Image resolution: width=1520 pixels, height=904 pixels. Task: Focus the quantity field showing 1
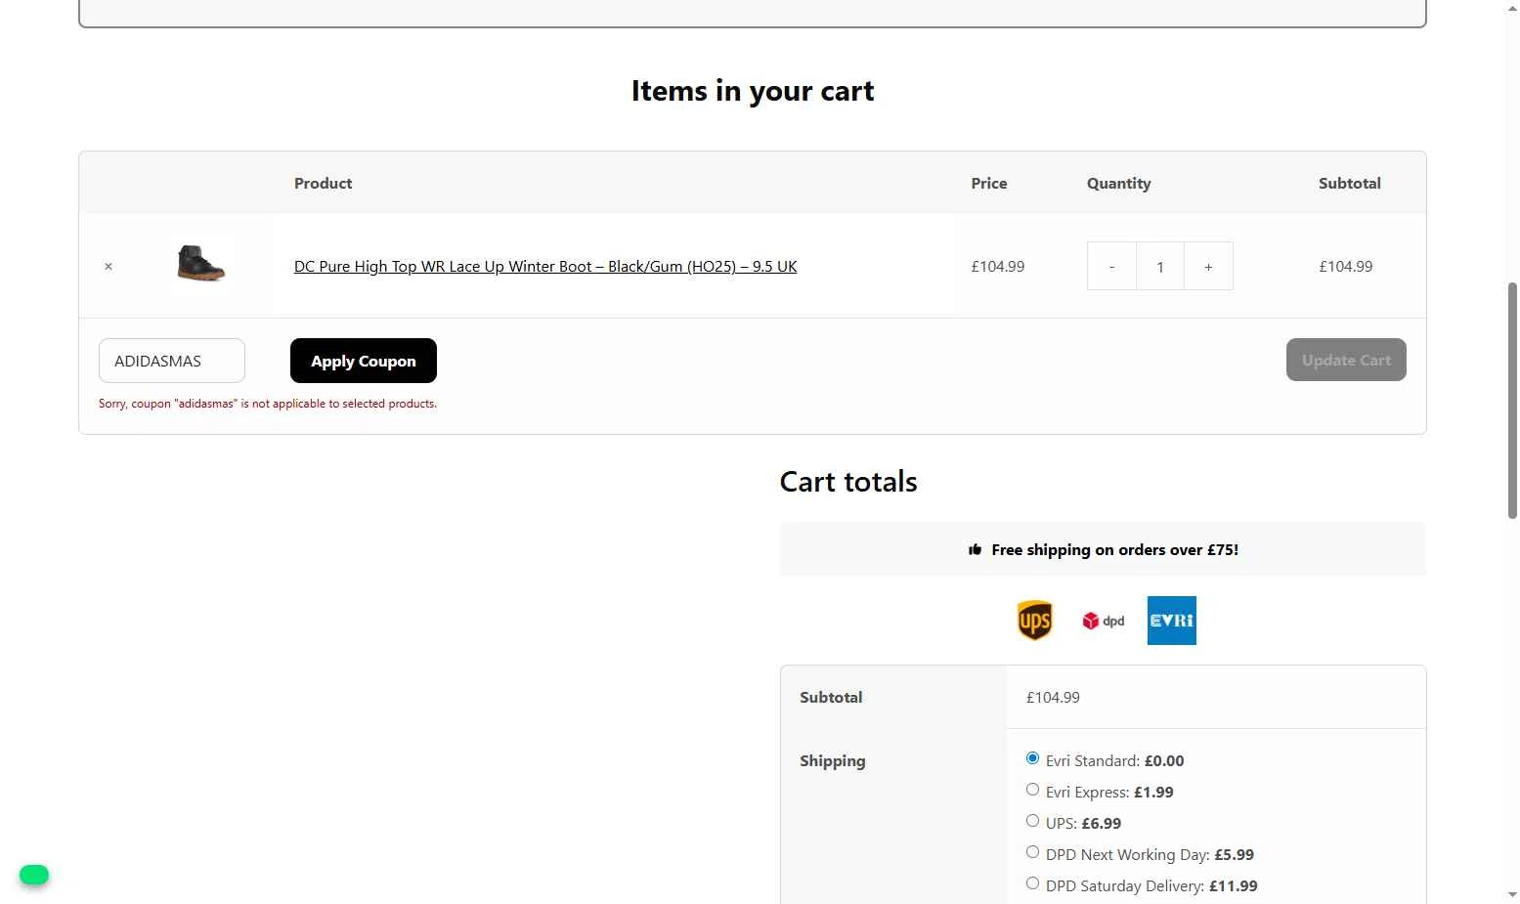(x=1160, y=266)
